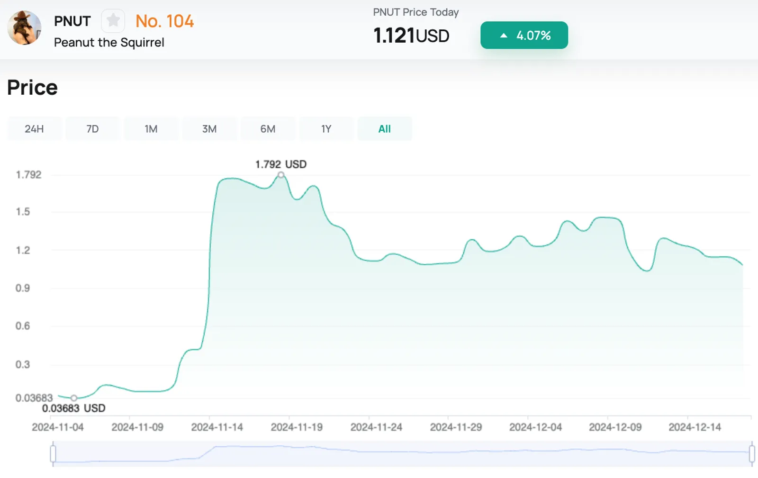Switch chart to 1M range
The image size is (758, 478).
(x=151, y=129)
